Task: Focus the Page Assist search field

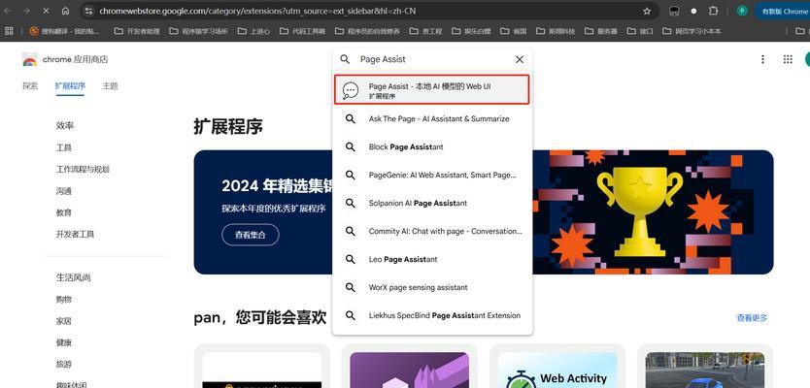Action: coord(434,59)
